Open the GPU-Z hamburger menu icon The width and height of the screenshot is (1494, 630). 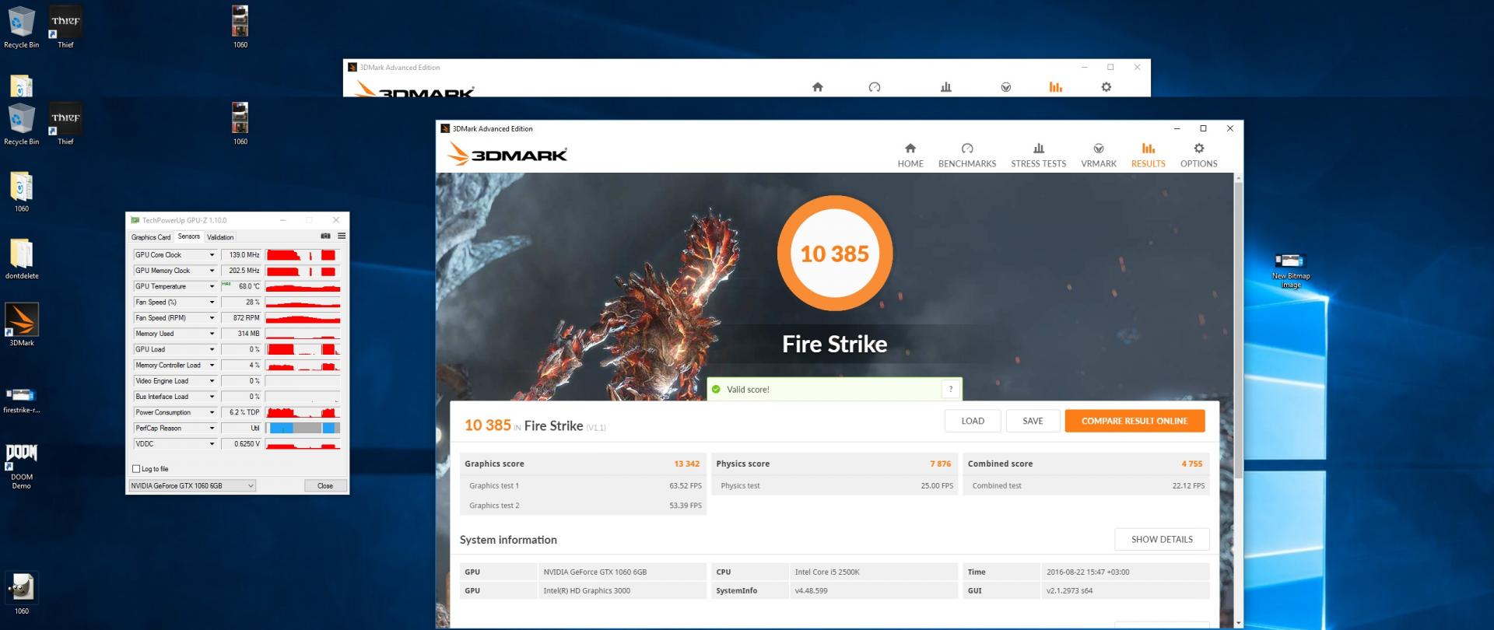coord(342,236)
